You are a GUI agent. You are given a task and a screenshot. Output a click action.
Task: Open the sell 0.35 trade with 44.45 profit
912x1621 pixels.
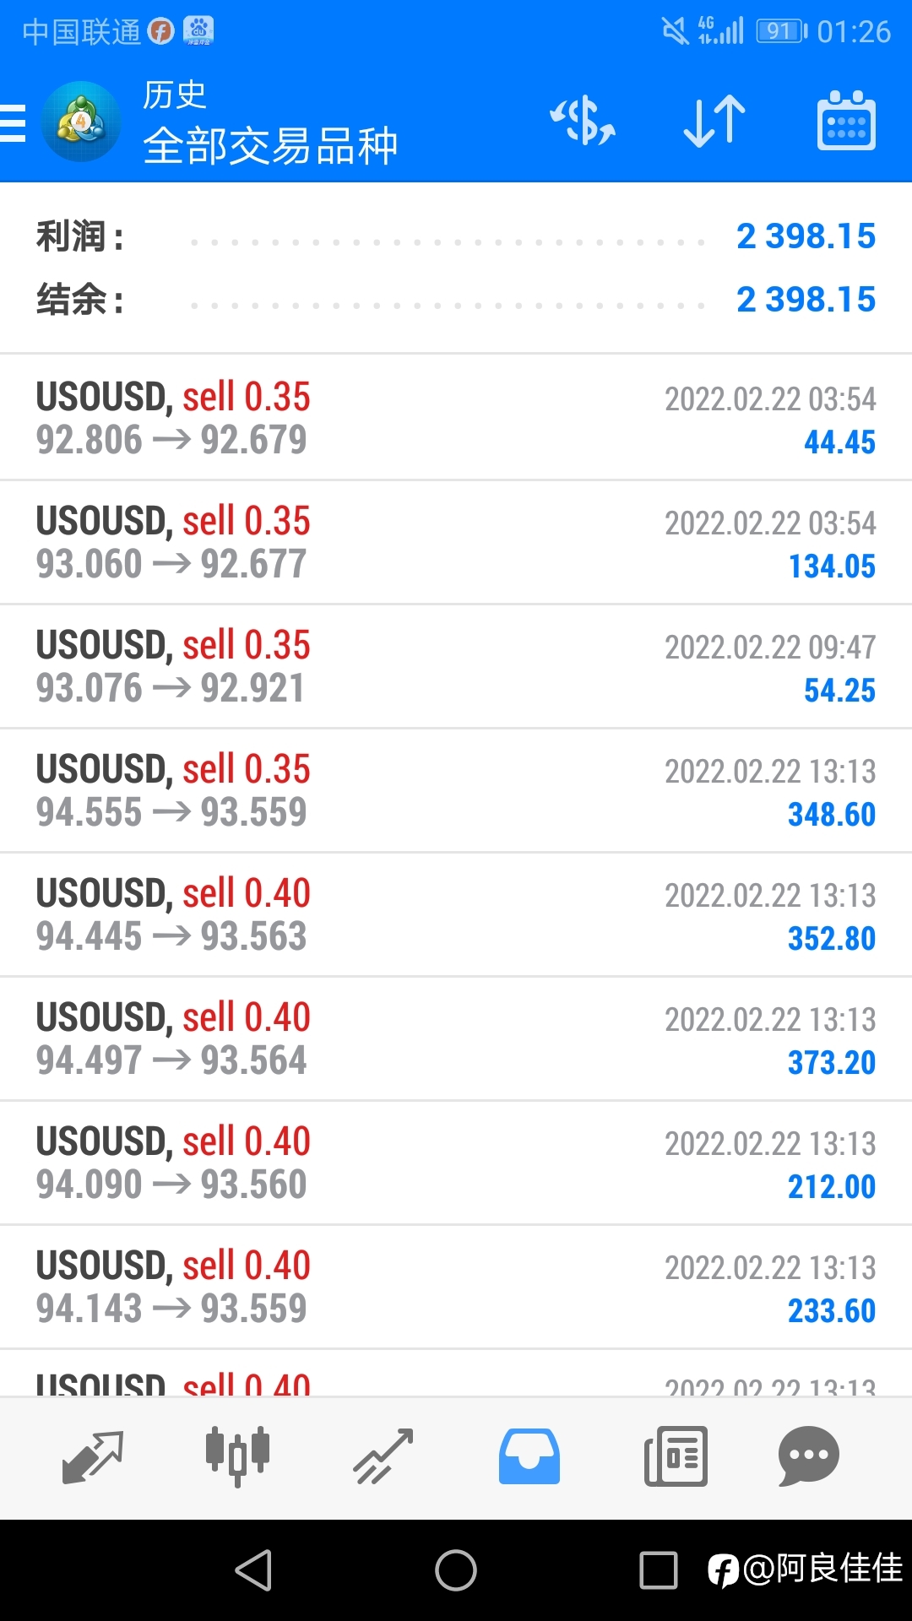[456, 418]
